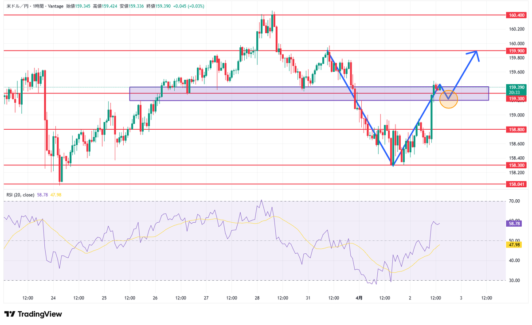This screenshot has width=532, height=325.
Task: Click the 160.200 price axis tick
Action: pos(516,29)
